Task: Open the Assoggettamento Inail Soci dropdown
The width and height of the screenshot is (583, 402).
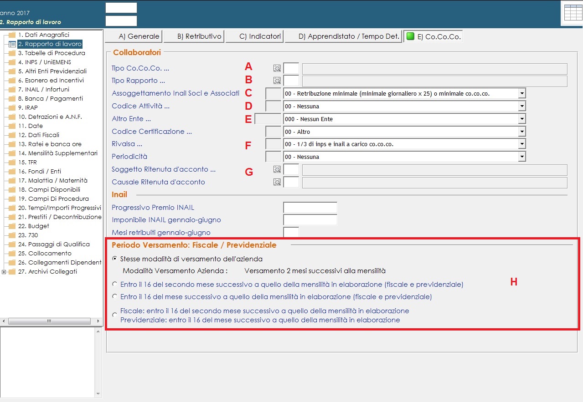Action: coord(522,93)
